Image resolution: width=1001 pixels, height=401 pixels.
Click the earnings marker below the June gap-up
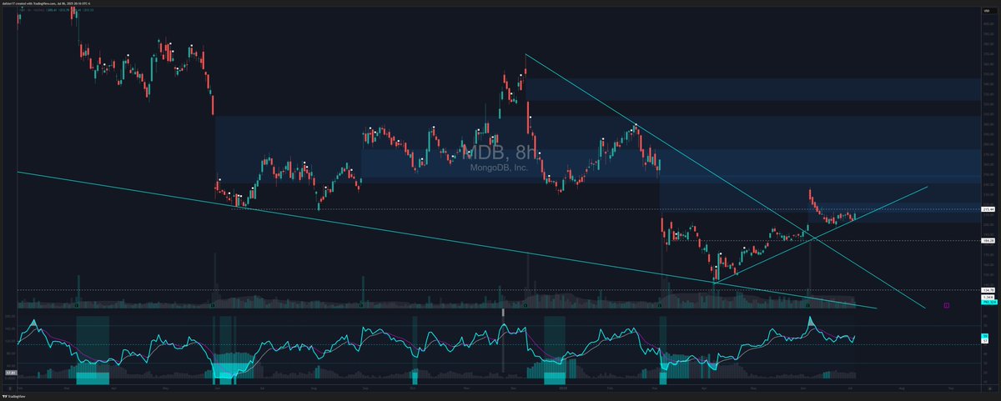pyautogui.click(x=809, y=306)
